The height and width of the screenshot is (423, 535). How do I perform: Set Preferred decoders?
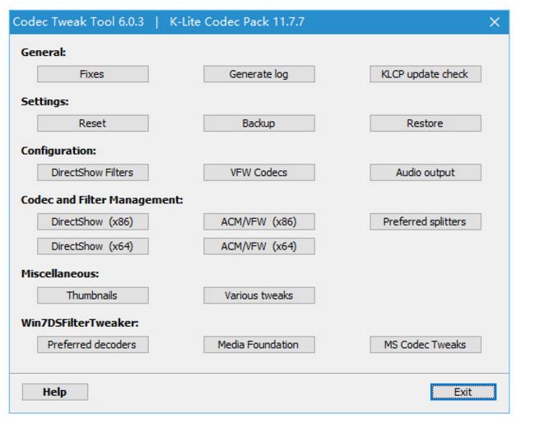(92, 345)
